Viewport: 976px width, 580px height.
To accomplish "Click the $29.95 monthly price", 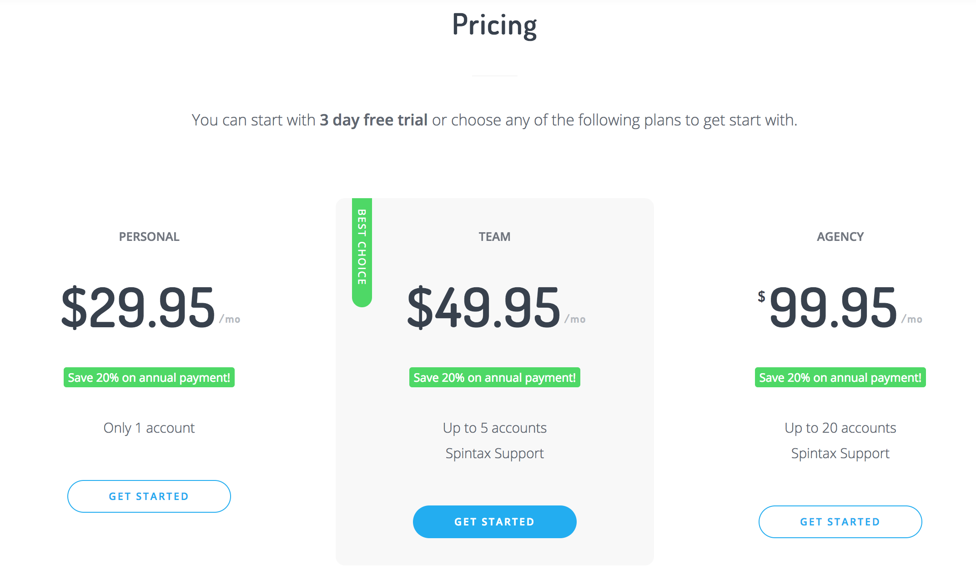I will pyautogui.click(x=138, y=308).
